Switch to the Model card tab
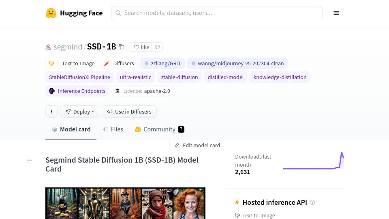The height and width of the screenshot is (219, 389). 71,129
